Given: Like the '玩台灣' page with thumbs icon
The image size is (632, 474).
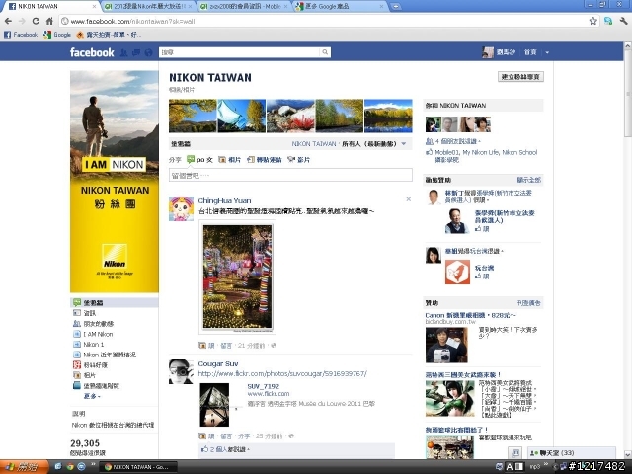Looking at the screenshot, I should (482, 276).
